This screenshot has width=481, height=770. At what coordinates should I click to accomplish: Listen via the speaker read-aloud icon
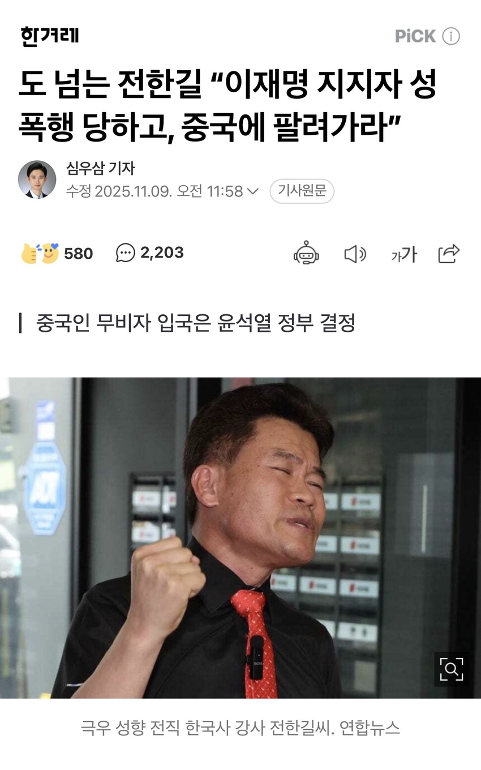click(355, 254)
